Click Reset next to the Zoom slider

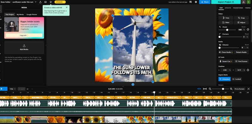pyautogui.click(x=243, y=27)
